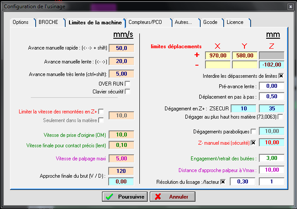
Task: Toggle Z- manuel maxi sécurité checkbox
Action: [253, 142]
